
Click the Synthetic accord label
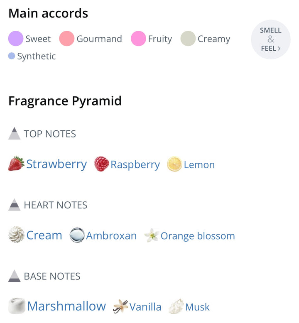coord(36,56)
